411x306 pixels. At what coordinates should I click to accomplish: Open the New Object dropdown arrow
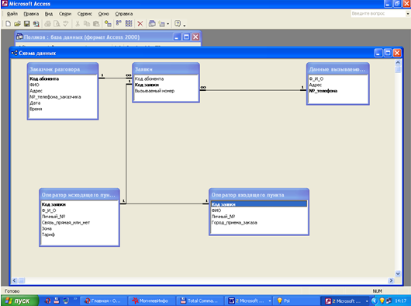168,24
